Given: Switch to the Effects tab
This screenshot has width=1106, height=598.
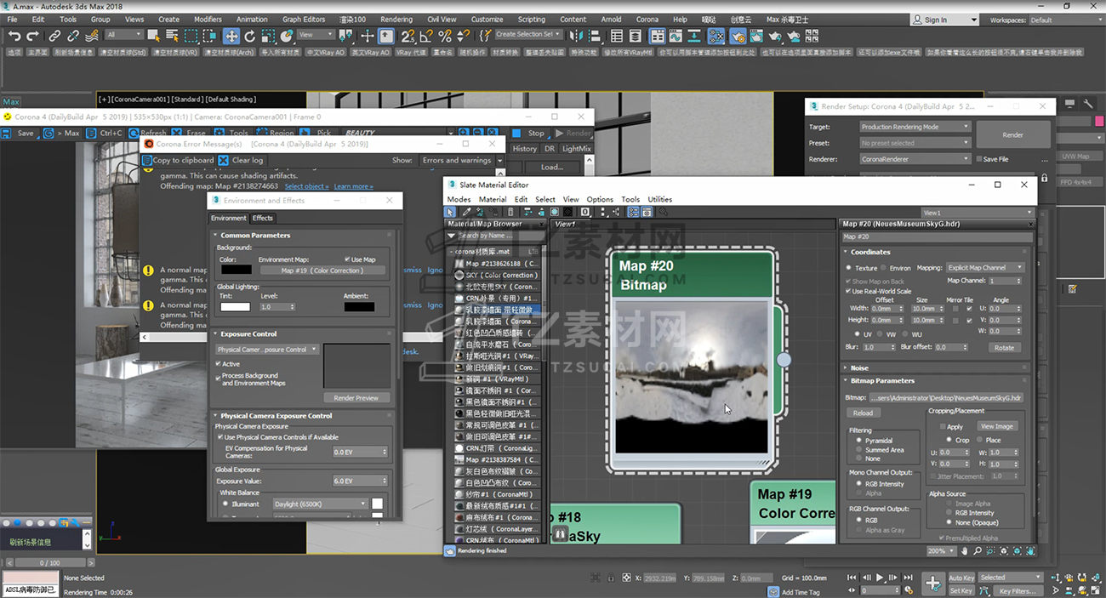Looking at the screenshot, I should tap(262, 219).
